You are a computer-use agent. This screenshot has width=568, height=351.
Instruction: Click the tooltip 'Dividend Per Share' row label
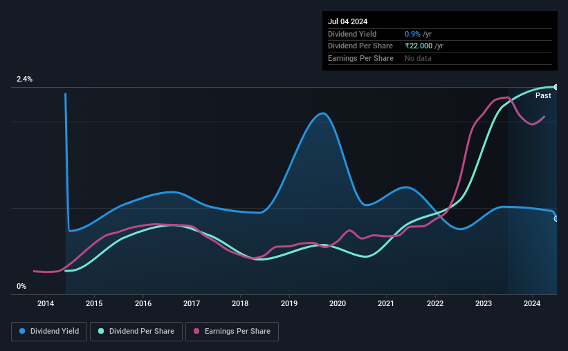click(360, 46)
